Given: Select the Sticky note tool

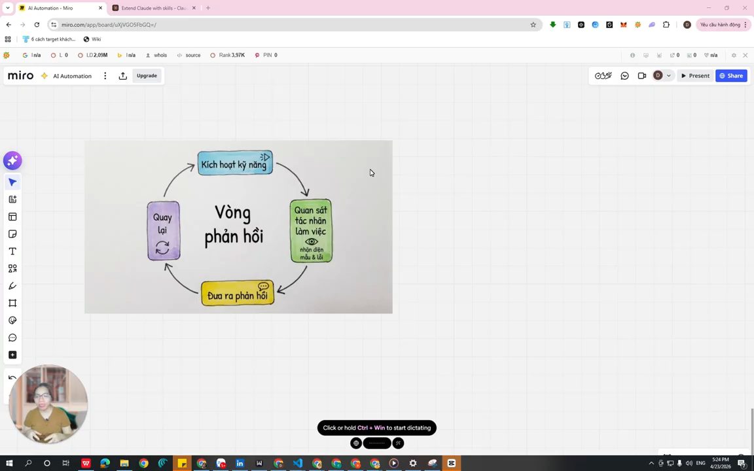Looking at the screenshot, I should [x=12, y=234].
